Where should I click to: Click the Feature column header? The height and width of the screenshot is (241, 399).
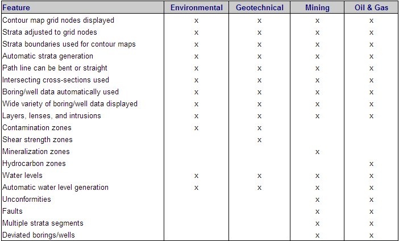[16, 7]
